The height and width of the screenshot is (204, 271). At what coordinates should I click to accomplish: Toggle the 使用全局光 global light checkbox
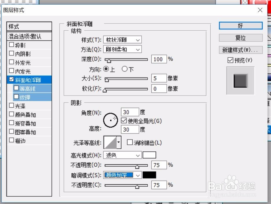click(124, 121)
